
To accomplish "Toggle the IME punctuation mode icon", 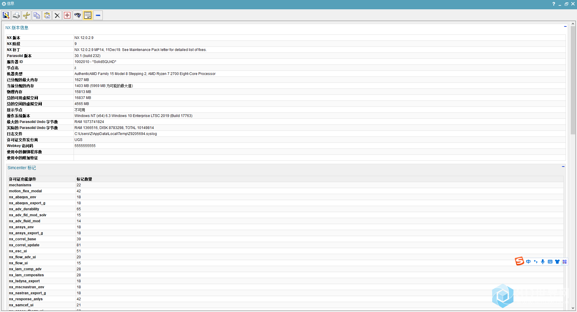I will (536, 262).
